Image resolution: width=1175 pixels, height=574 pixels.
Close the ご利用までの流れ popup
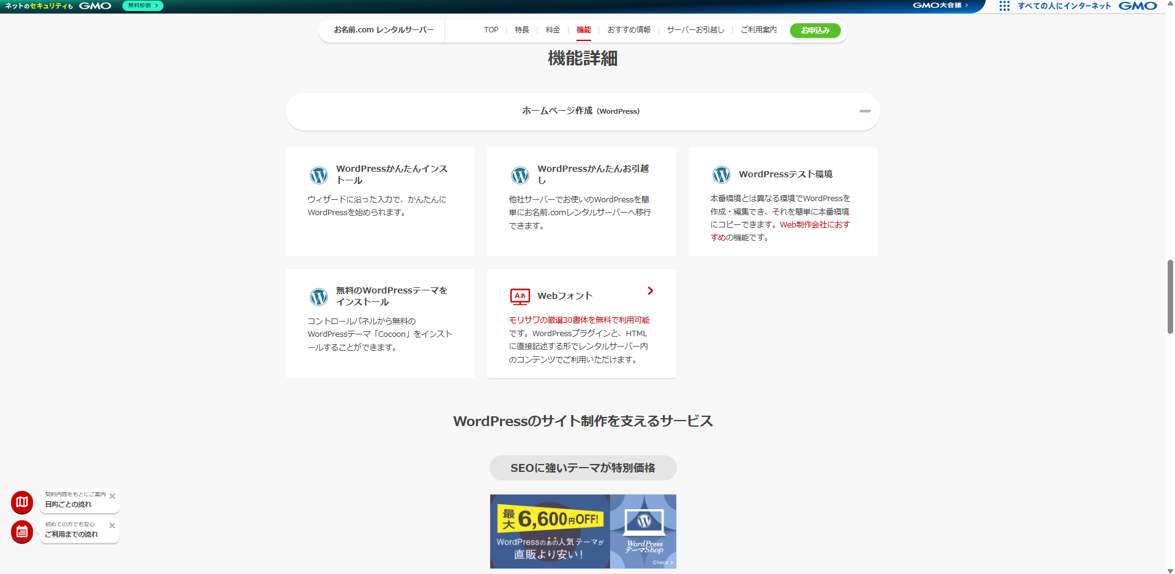pos(113,526)
